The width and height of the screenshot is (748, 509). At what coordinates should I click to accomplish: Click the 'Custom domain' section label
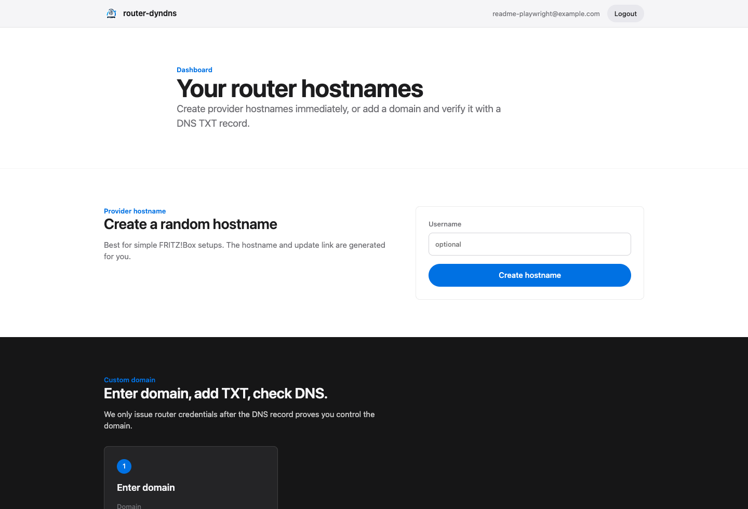[129, 380]
